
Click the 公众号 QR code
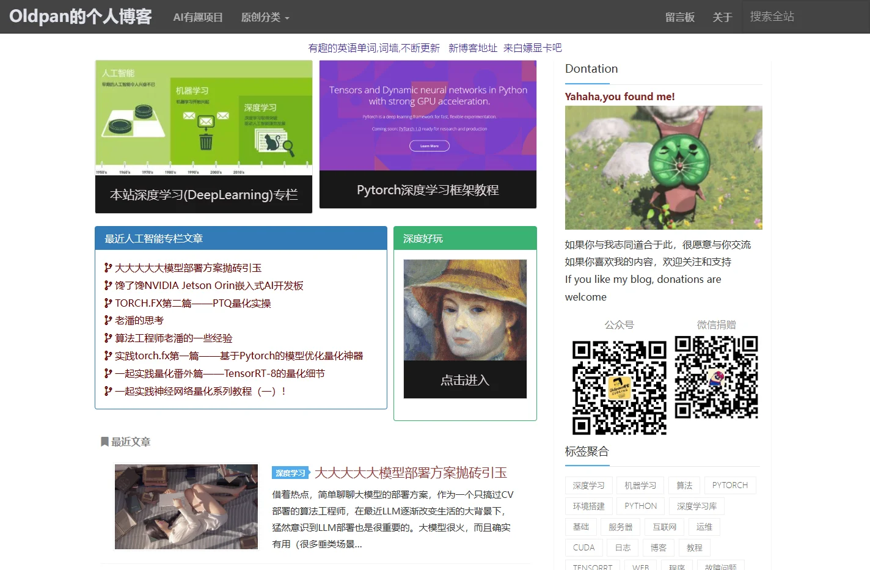pyautogui.click(x=620, y=387)
